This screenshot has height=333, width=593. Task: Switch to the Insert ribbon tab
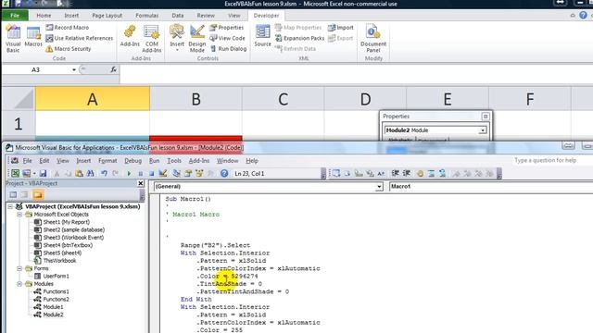71,16
